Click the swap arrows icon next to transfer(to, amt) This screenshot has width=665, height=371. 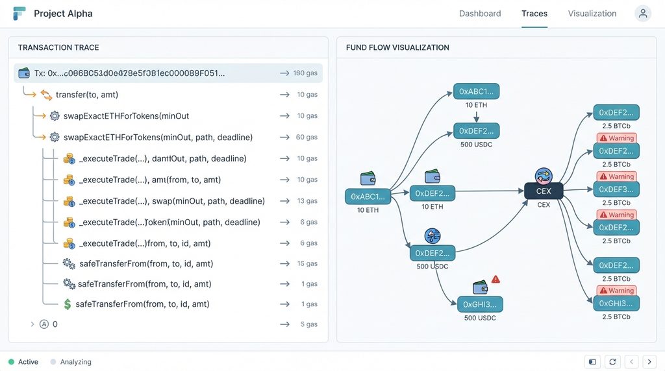[46, 95]
